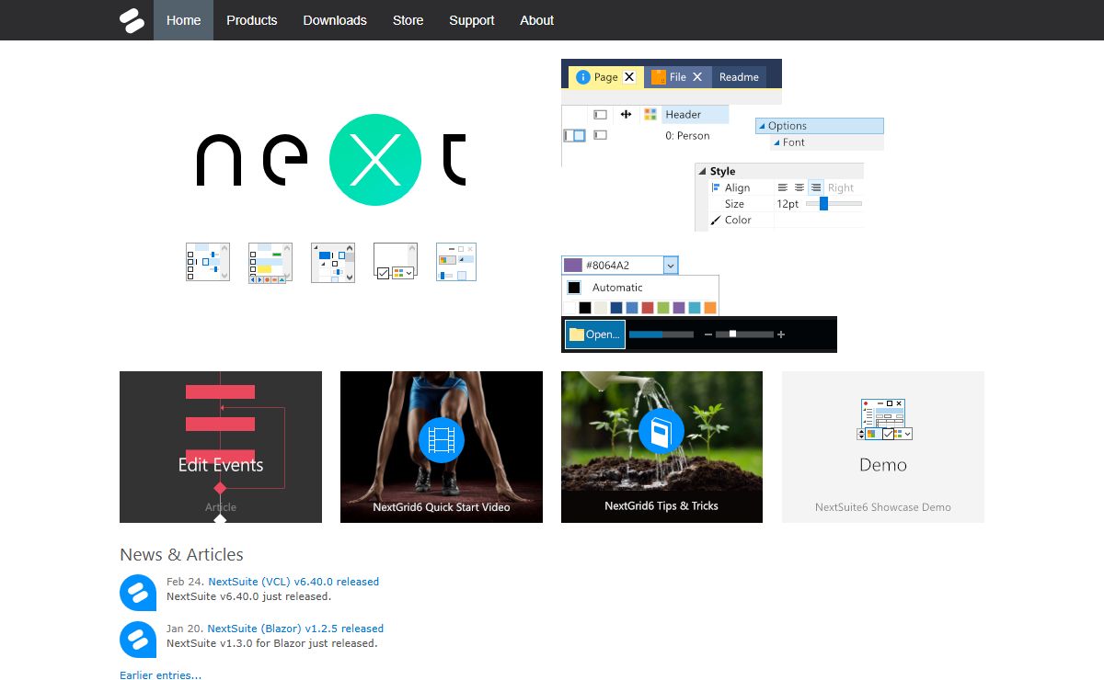Collapse the Font section
The height and width of the screenshot is (680, 1104).
[x=776, y=142]
